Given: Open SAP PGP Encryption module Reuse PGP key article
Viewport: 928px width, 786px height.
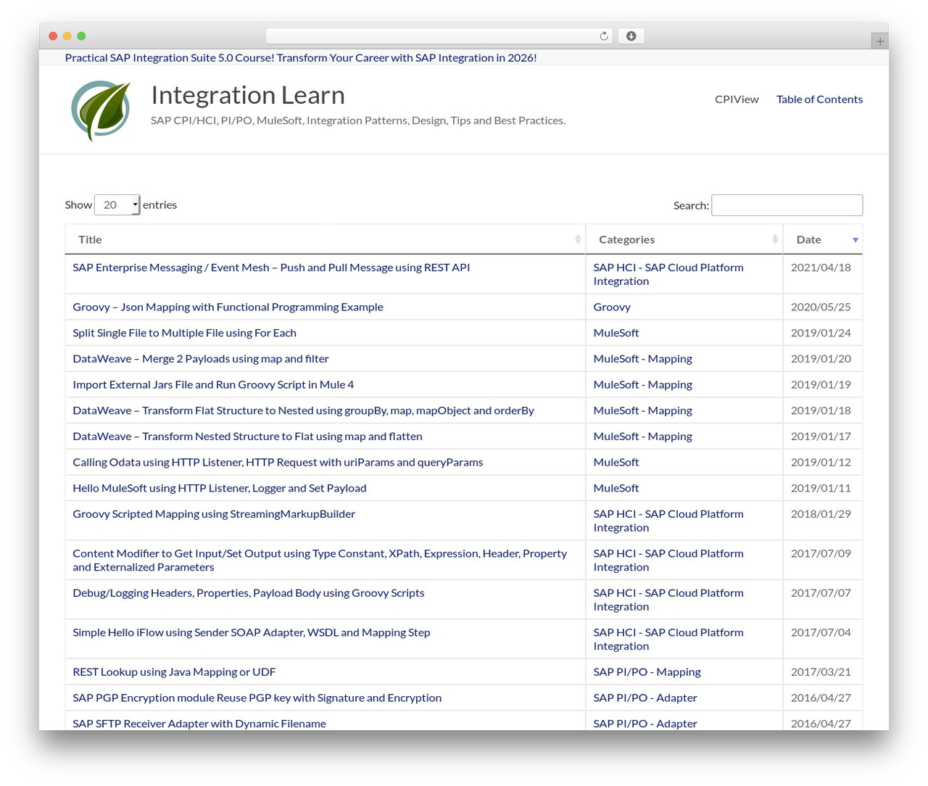Looking at the screenshot, I should [257, 698].
